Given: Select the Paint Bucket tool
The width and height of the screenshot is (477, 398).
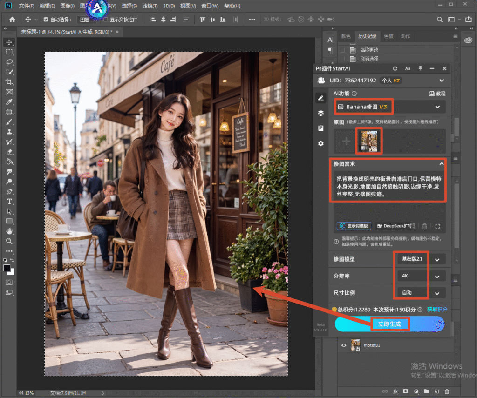Looking at the screenshot, I should 9,162.
